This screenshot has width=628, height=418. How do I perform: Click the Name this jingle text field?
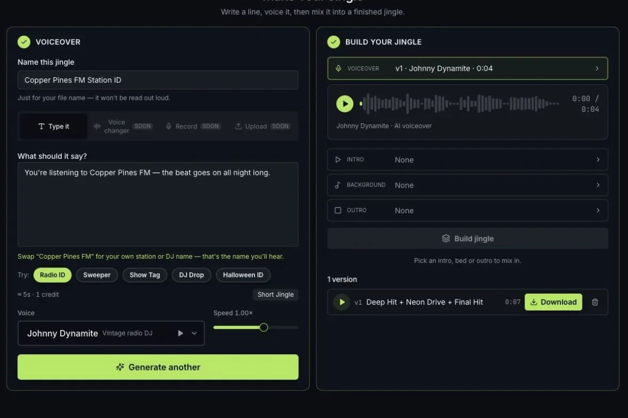[x=158, y=80]
